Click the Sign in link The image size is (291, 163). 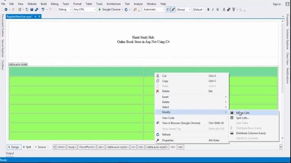(x=277, y=4)
